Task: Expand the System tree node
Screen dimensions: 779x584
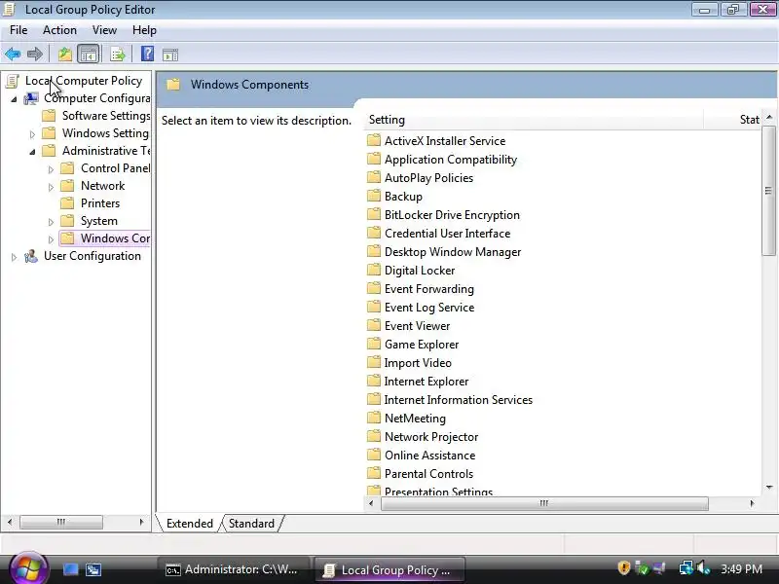Action: [51, 222]
